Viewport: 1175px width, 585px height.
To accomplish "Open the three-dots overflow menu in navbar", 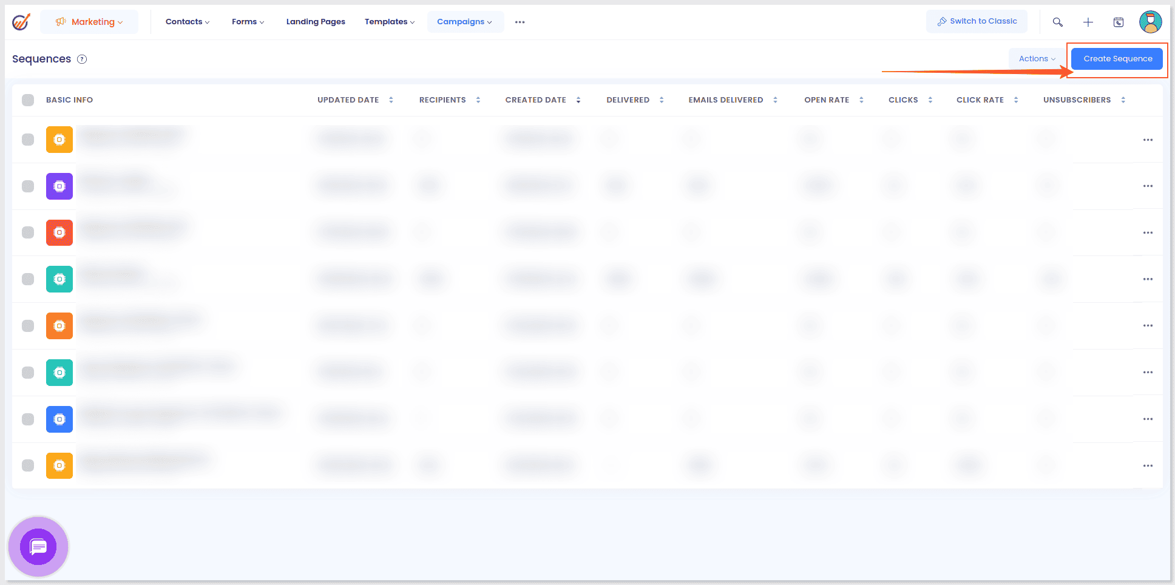I will tap(520, 22).
